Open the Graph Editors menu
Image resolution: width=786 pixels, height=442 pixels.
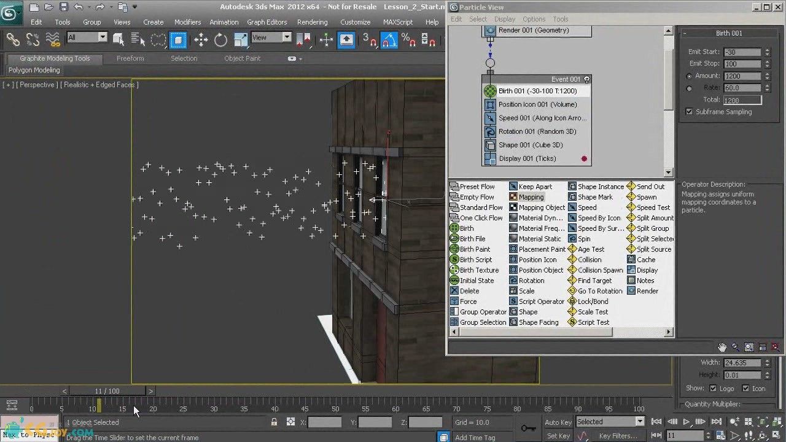point(267,22)
